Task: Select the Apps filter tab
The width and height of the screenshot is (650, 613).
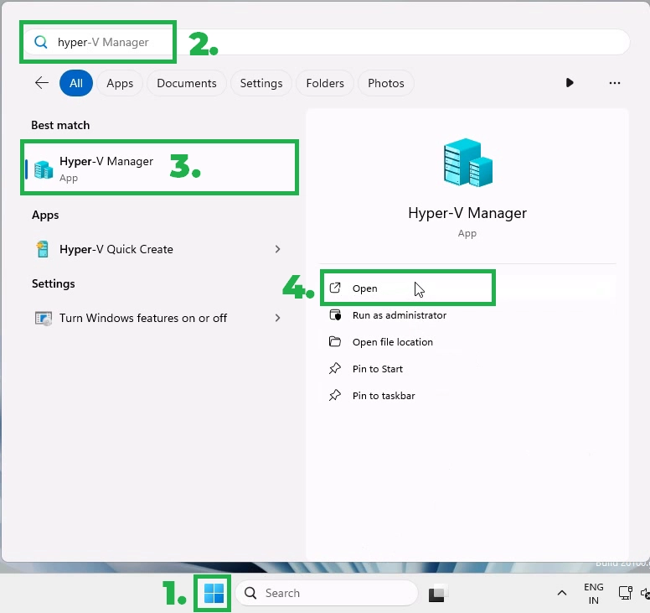Action: pos(120,83)
